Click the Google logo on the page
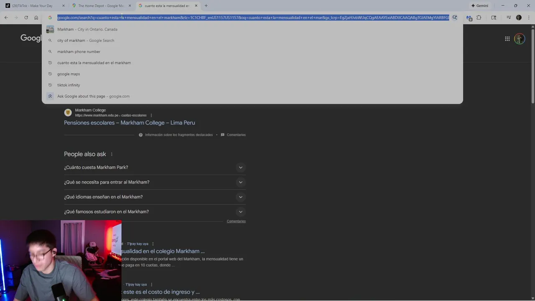This screenshot has width=535, height=301. pos(31,38)
